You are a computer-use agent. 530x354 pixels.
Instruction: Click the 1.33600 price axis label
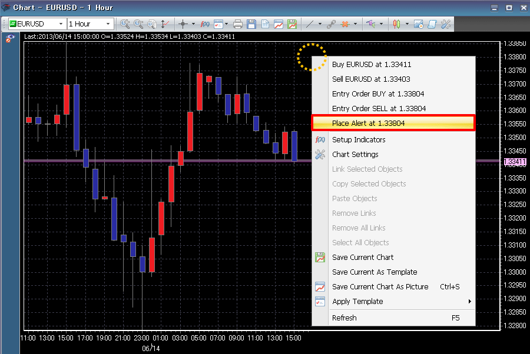click(x=515, y=111)
